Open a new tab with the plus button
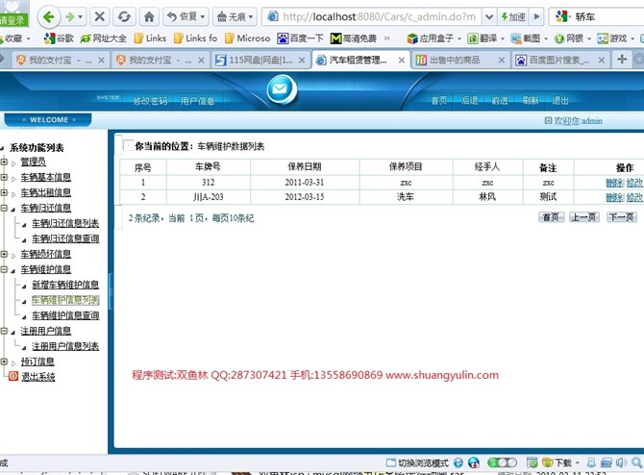644x475 pixels. tap(622, 60)
